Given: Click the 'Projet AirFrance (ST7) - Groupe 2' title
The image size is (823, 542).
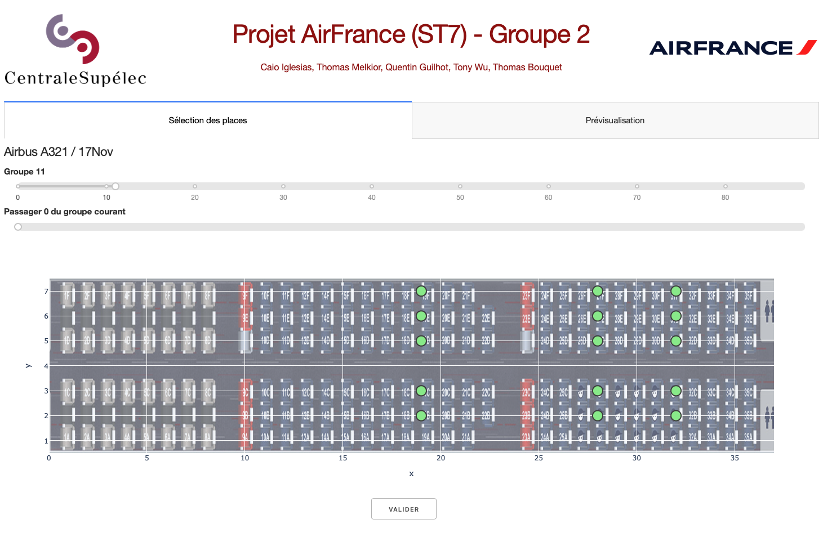Looking at the screenshot, I should (x=411, y=34).
